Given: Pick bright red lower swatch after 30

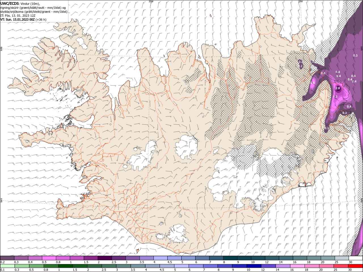Looking at the screenshot, I should [x=355, y=266].
